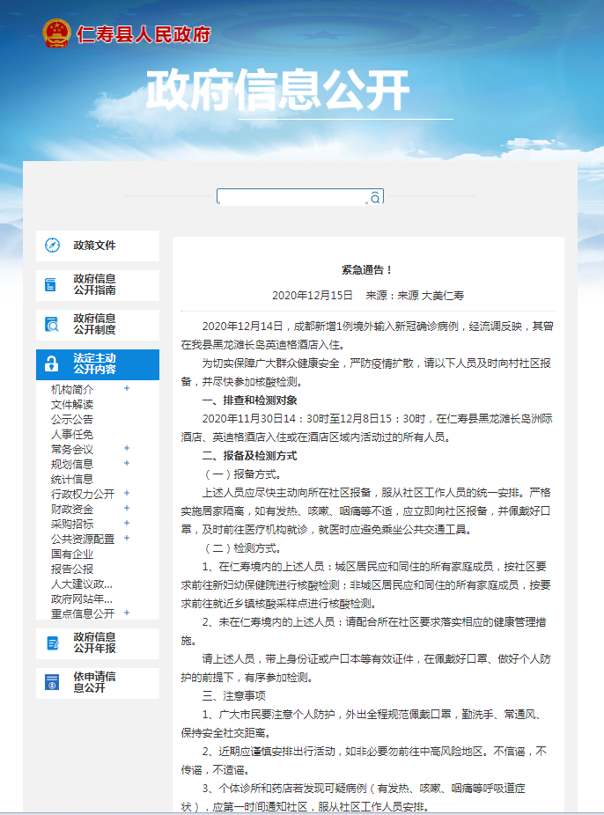Open the 政府信息公开制度 menu item

click(x=98, y=325)
